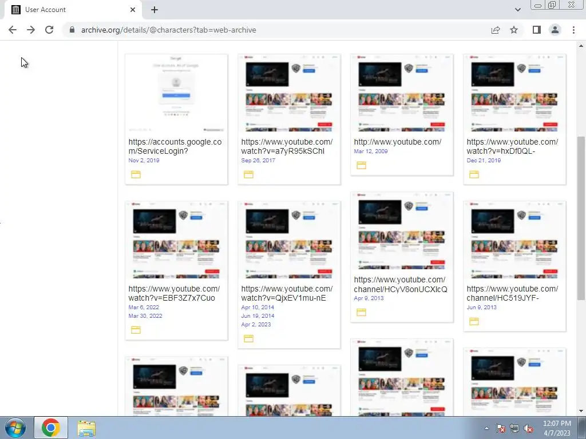Screen dimensions: 586x439
Task: Open the Windows Start menu
Action: coord(15,428)
